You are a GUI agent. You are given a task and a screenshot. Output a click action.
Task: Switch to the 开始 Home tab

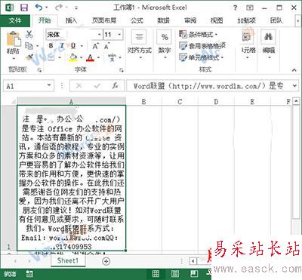(x=45, y=20)
